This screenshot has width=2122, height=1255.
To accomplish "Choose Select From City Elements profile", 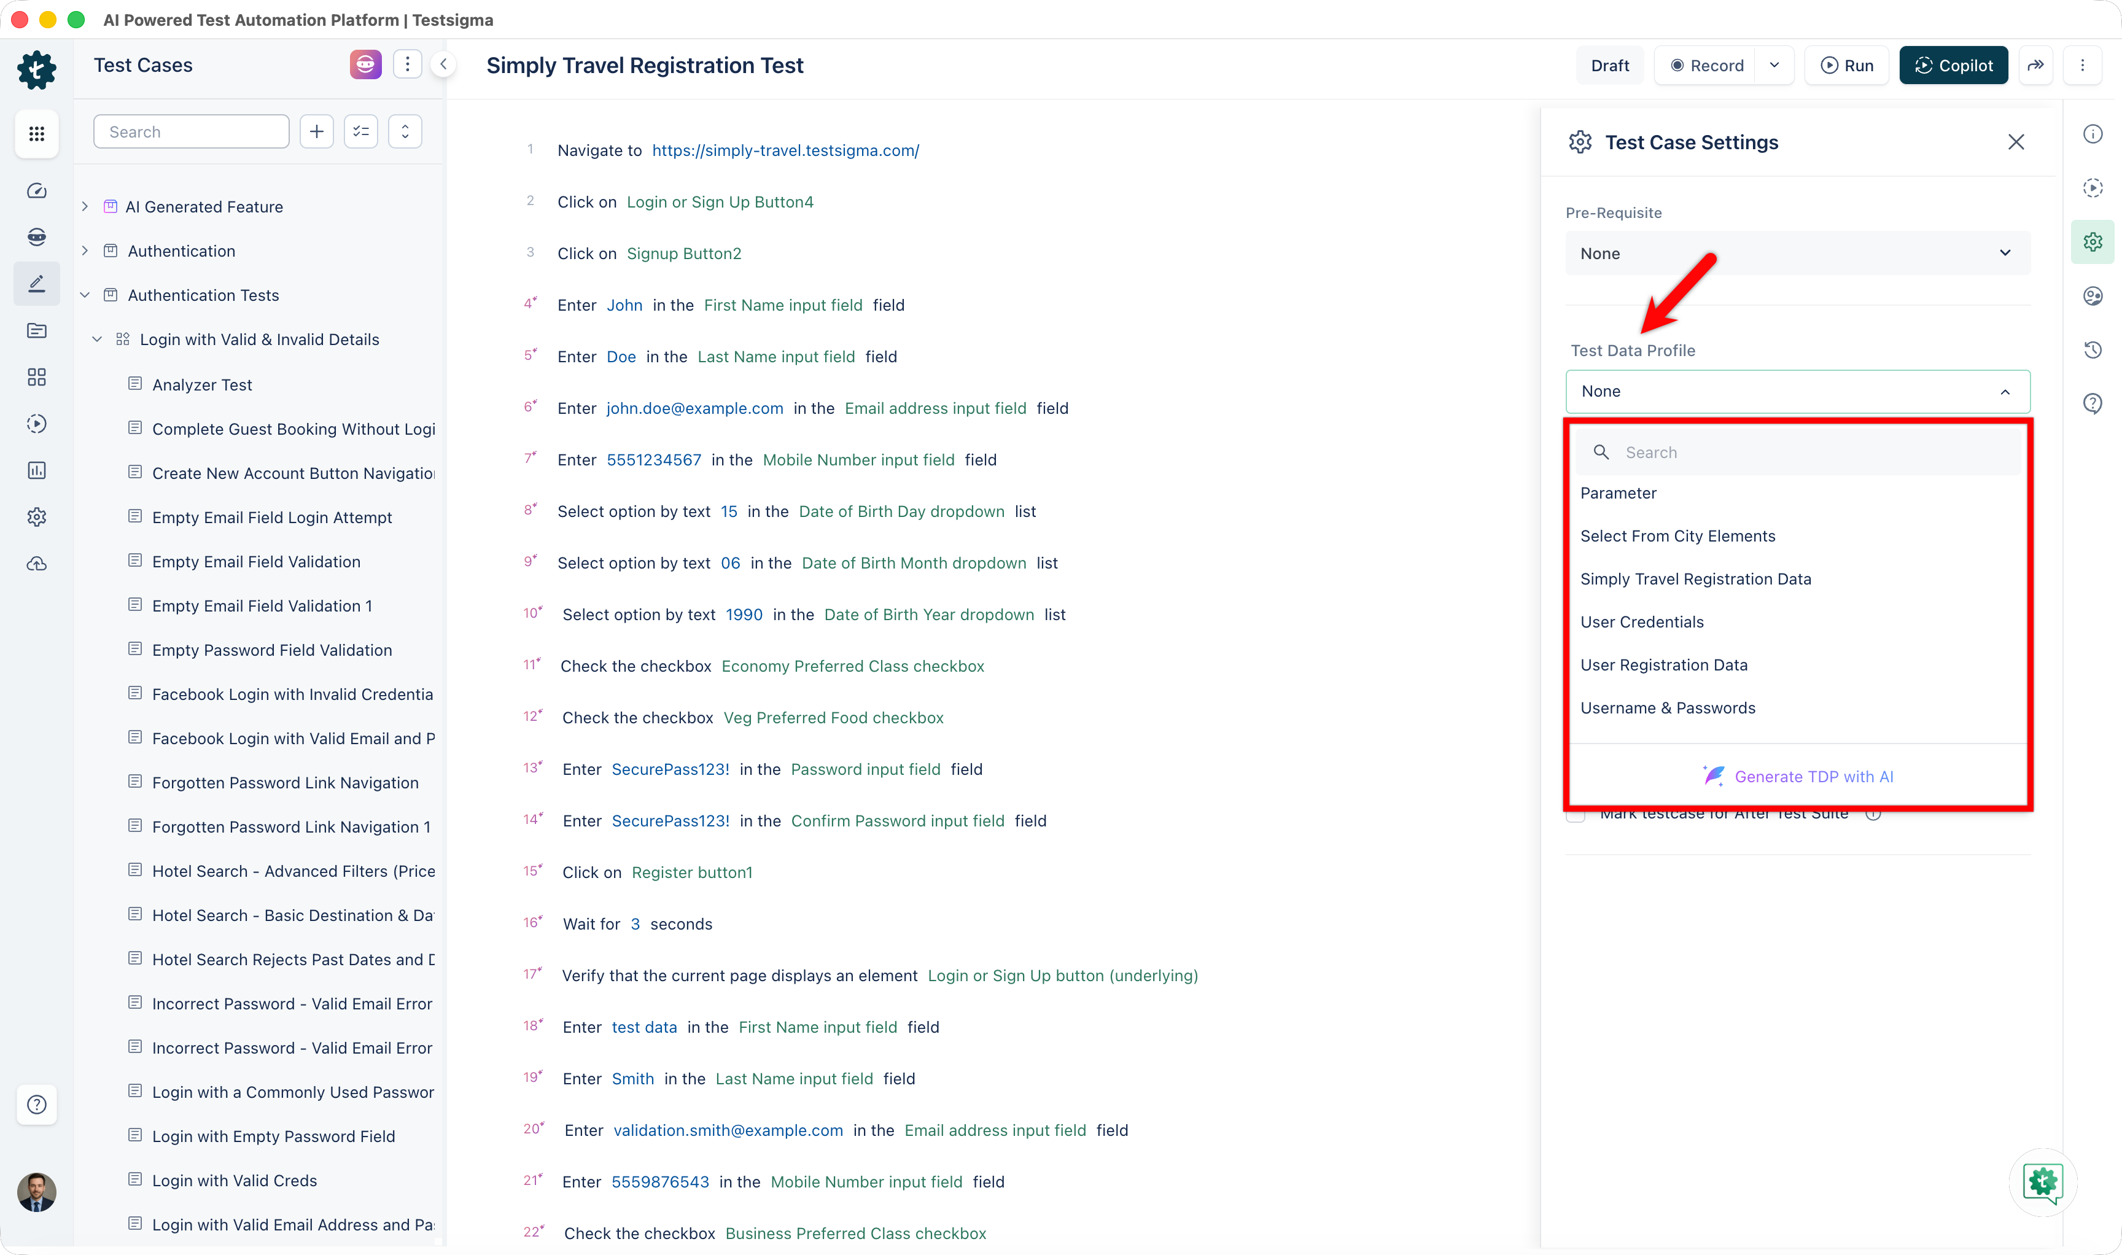I will pyautogui.click(x=1677, y=536).
